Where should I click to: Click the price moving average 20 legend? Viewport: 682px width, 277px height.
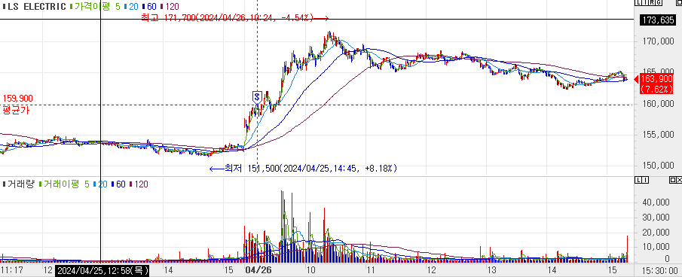pos(131,6)
